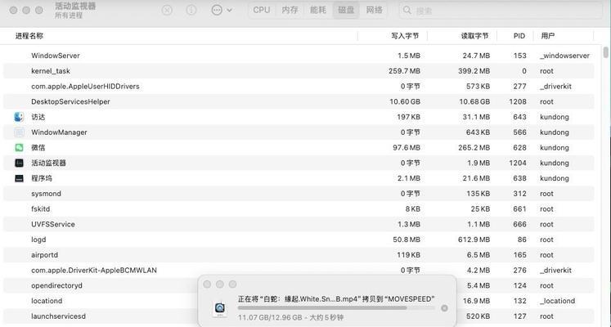
Task: Select the logd process
Action: 299,240
